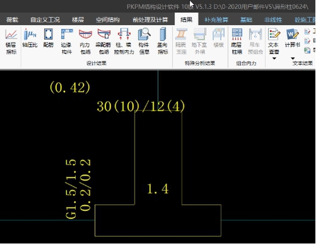The height and width of the screenshot is (244, 316).
Task: Switch to the 自定义工况 tab
Action: point(45,20)
